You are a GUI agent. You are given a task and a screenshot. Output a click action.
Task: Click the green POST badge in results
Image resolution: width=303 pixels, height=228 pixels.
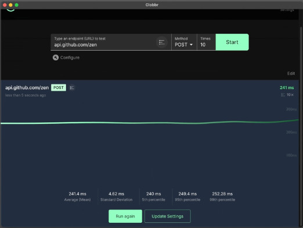(x=59, y=88)
